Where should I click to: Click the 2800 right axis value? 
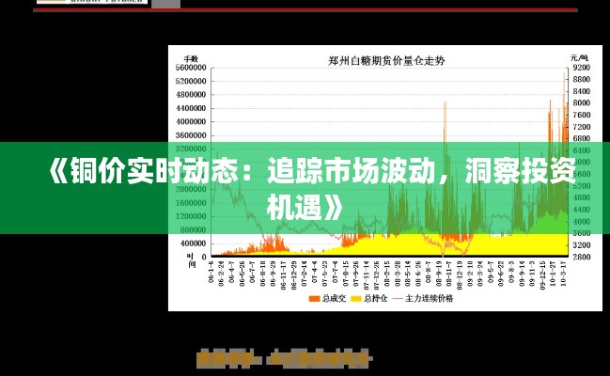tap(582, 257)
